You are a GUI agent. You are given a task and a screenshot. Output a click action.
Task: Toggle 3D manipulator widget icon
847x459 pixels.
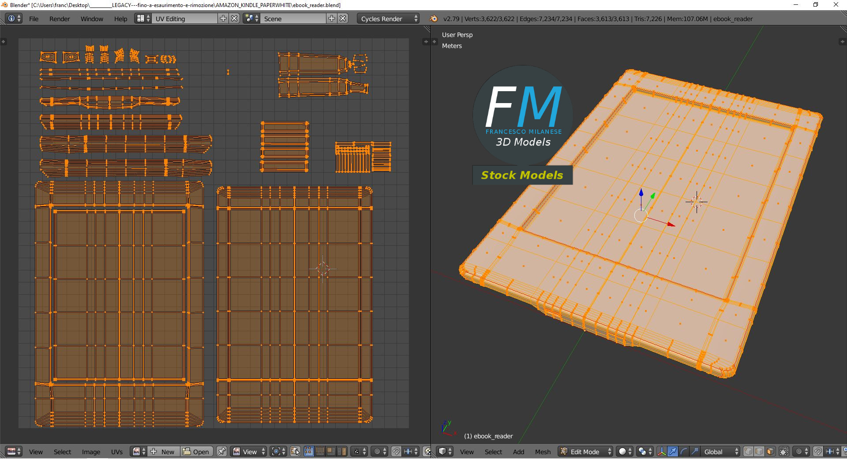click(662, 452)
